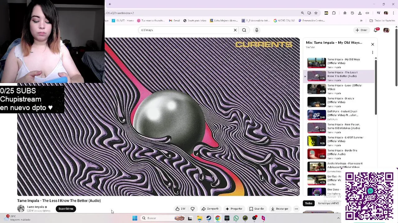Start voice search with the microphone

257,30
